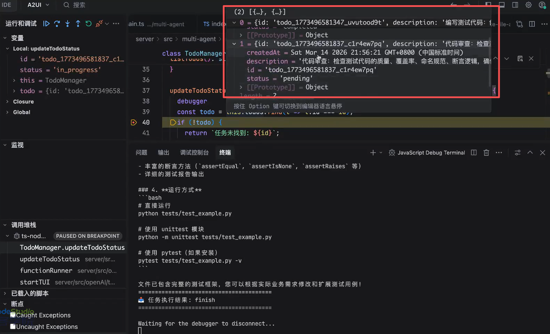
Task: Select the JavaScript Debug Terminal label
Action: click(x=431, y=153)
